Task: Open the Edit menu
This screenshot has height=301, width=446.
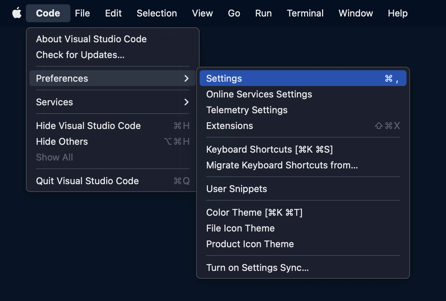Action: (x=113, y=13)
